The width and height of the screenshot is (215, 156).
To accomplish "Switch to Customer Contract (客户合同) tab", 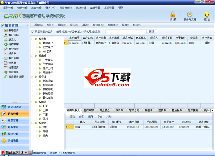I will [x=134, y=110].
